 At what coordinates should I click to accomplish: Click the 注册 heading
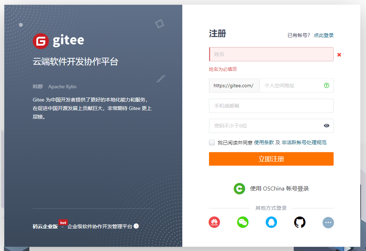point(217,33)
